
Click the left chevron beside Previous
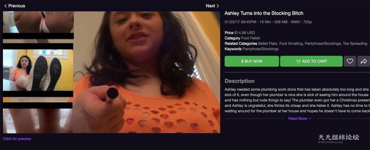pos(5,6)
